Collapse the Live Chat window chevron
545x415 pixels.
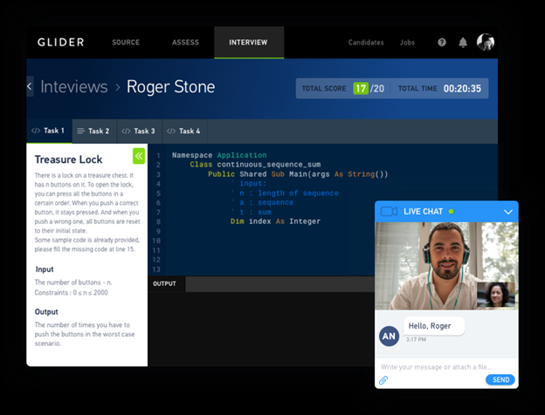click(508, 212)
